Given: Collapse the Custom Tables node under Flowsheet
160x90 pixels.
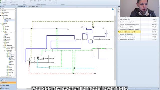Looking at the screenshot, I should click(x=2, y=19).
